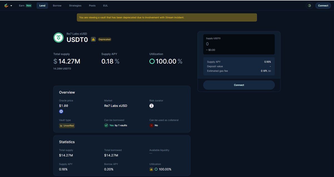Image resolution: width=334 pixels, height=177 pixels.
Task: Click Total borrowed $14.27M value
Action: [111, 155]
